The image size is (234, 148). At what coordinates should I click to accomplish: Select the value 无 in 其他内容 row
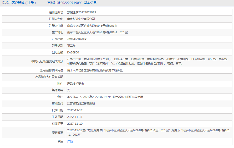pyautogui.click(x=69, y=90)
